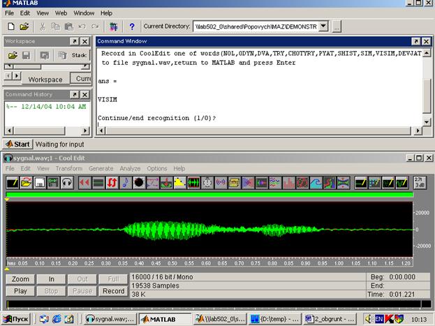The width and height of the screenshot is (435, 326).
Task: Click the green overview bar above the waveform
Action: pos(209,195)
